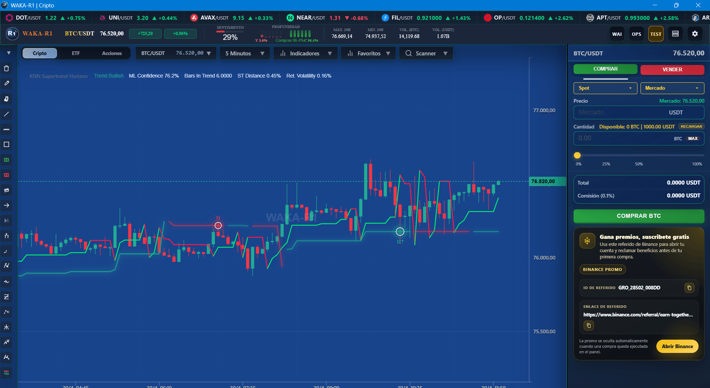Open the Spot account type dropdown
The image size is (710, 388).
click(605, 88)
